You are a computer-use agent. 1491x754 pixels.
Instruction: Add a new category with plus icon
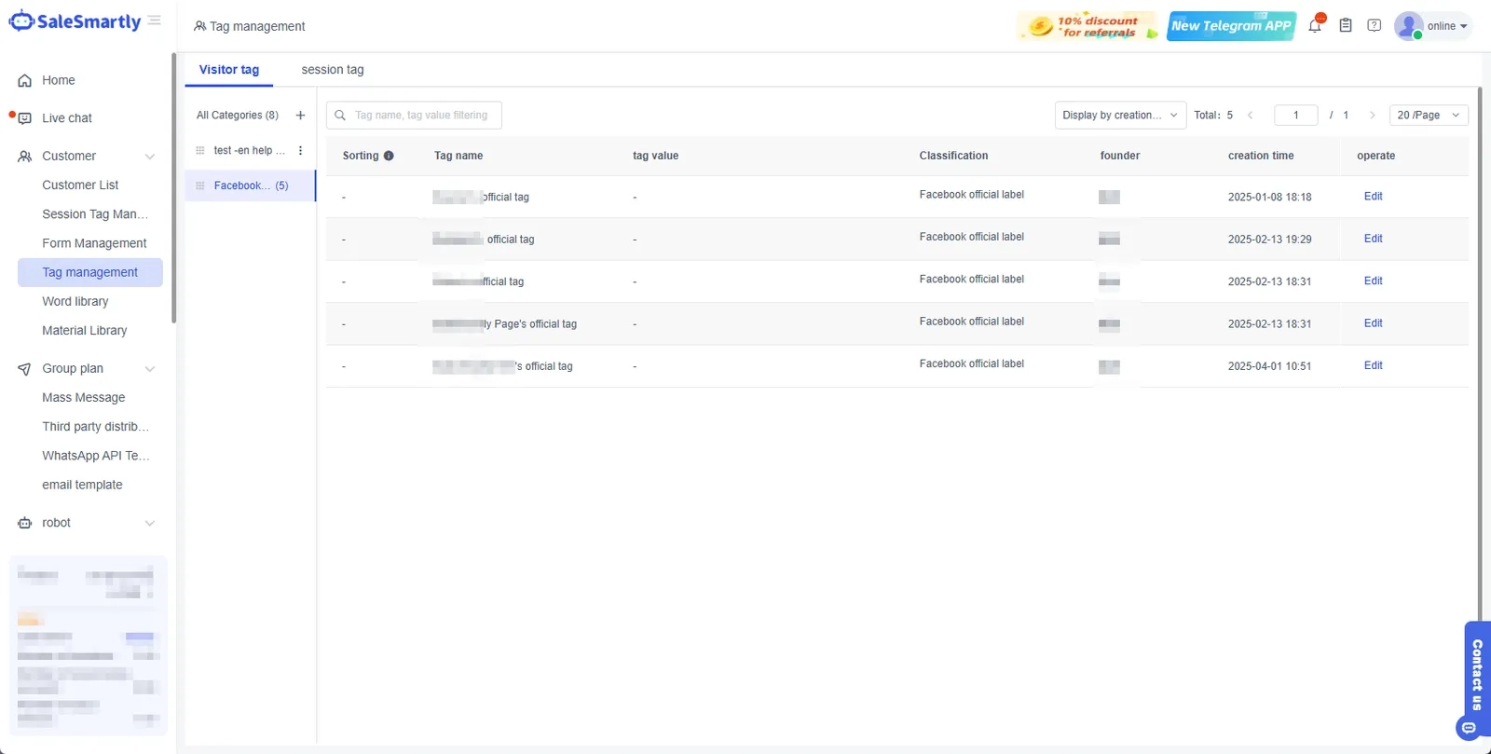point(300,116)
